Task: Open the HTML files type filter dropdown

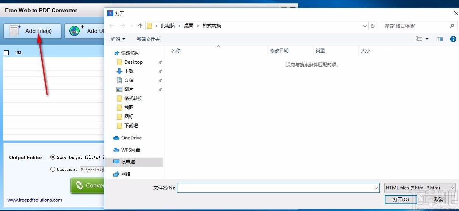Action: click(420, 188)
